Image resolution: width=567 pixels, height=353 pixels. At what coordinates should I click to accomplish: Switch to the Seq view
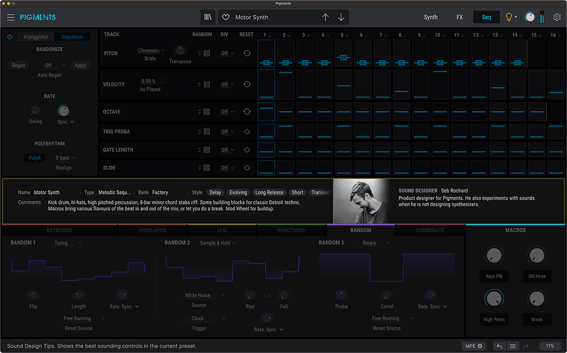487,17
